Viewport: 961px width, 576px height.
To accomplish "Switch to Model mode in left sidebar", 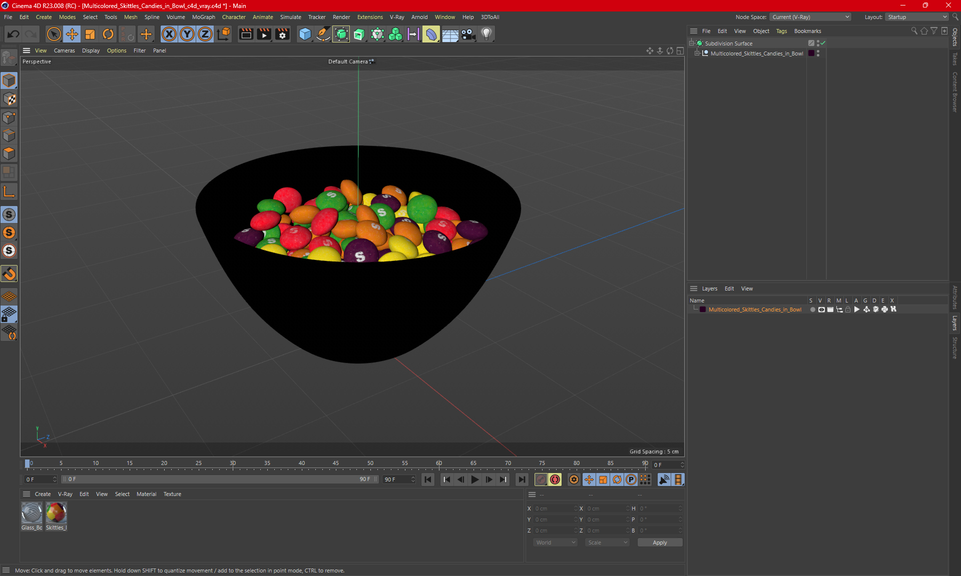I will click(x=9, y=80).
